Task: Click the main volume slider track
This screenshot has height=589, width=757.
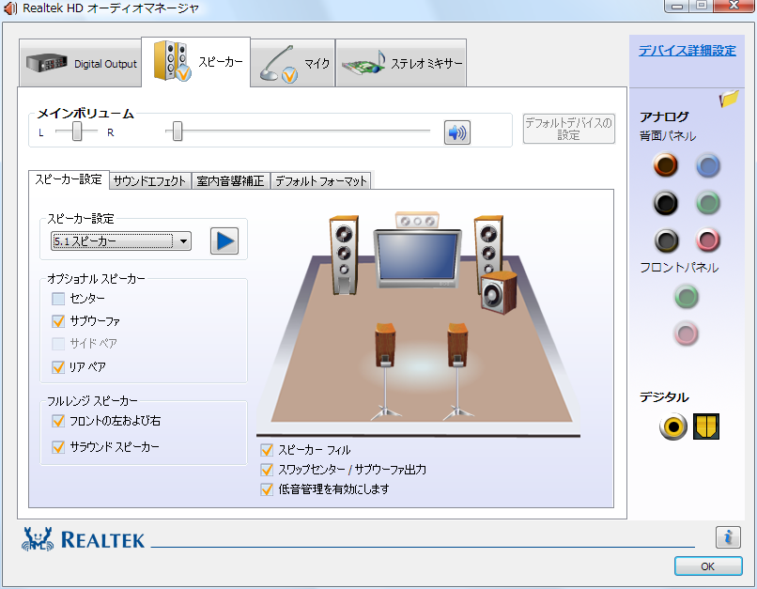Action: pos(298,131)
